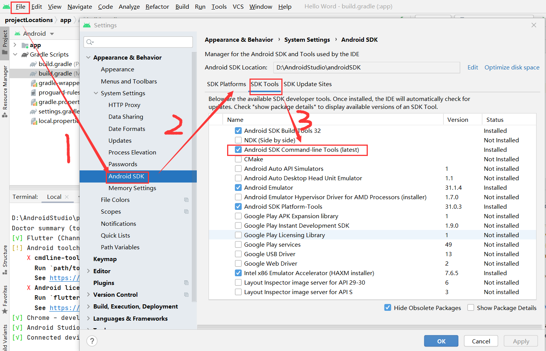
Task: Click Edit SDK location link
Action: [x=473, y=67]
